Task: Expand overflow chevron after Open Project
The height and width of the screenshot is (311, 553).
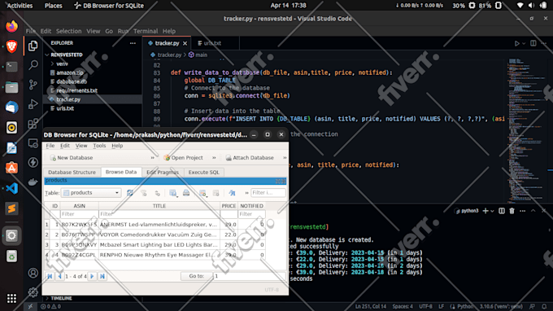Action: click(214, 158)
